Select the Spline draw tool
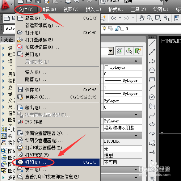The height and width of the screenshot is (181, 181). click(152, 115)
